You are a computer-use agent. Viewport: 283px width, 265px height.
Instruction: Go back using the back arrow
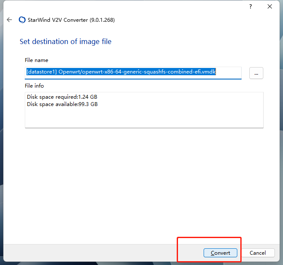(x=9, y=20)
